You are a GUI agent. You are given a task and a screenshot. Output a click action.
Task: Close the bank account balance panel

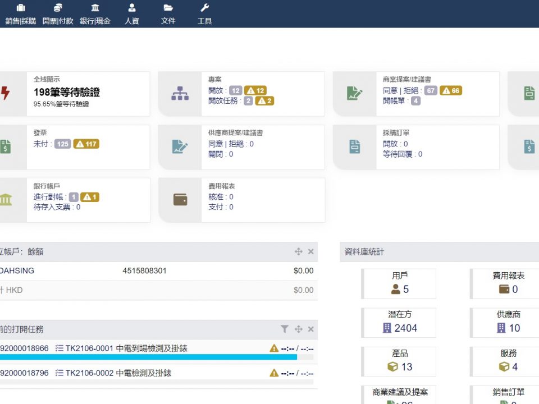(310, 252)
